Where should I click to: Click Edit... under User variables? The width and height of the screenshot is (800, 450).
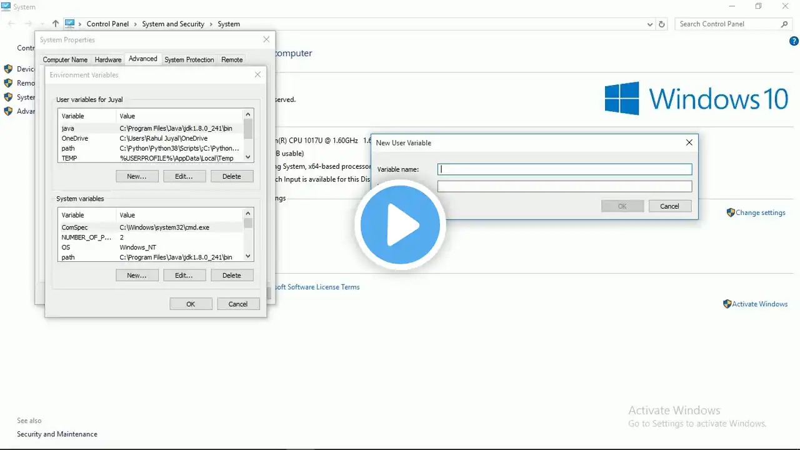184,176
